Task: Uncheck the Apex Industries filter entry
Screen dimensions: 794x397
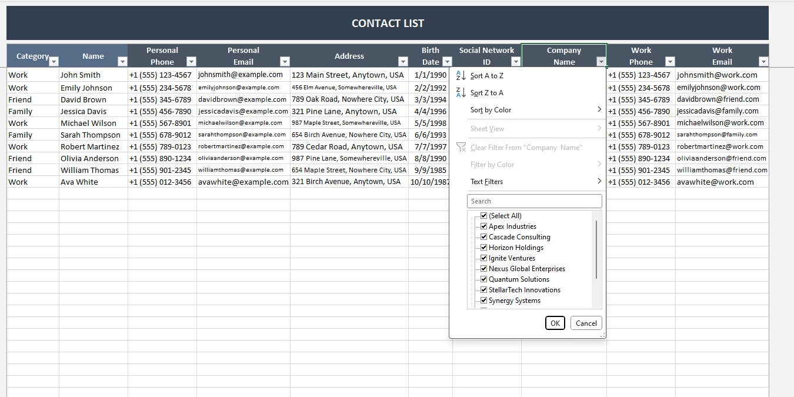Action: tap(483, 226)
